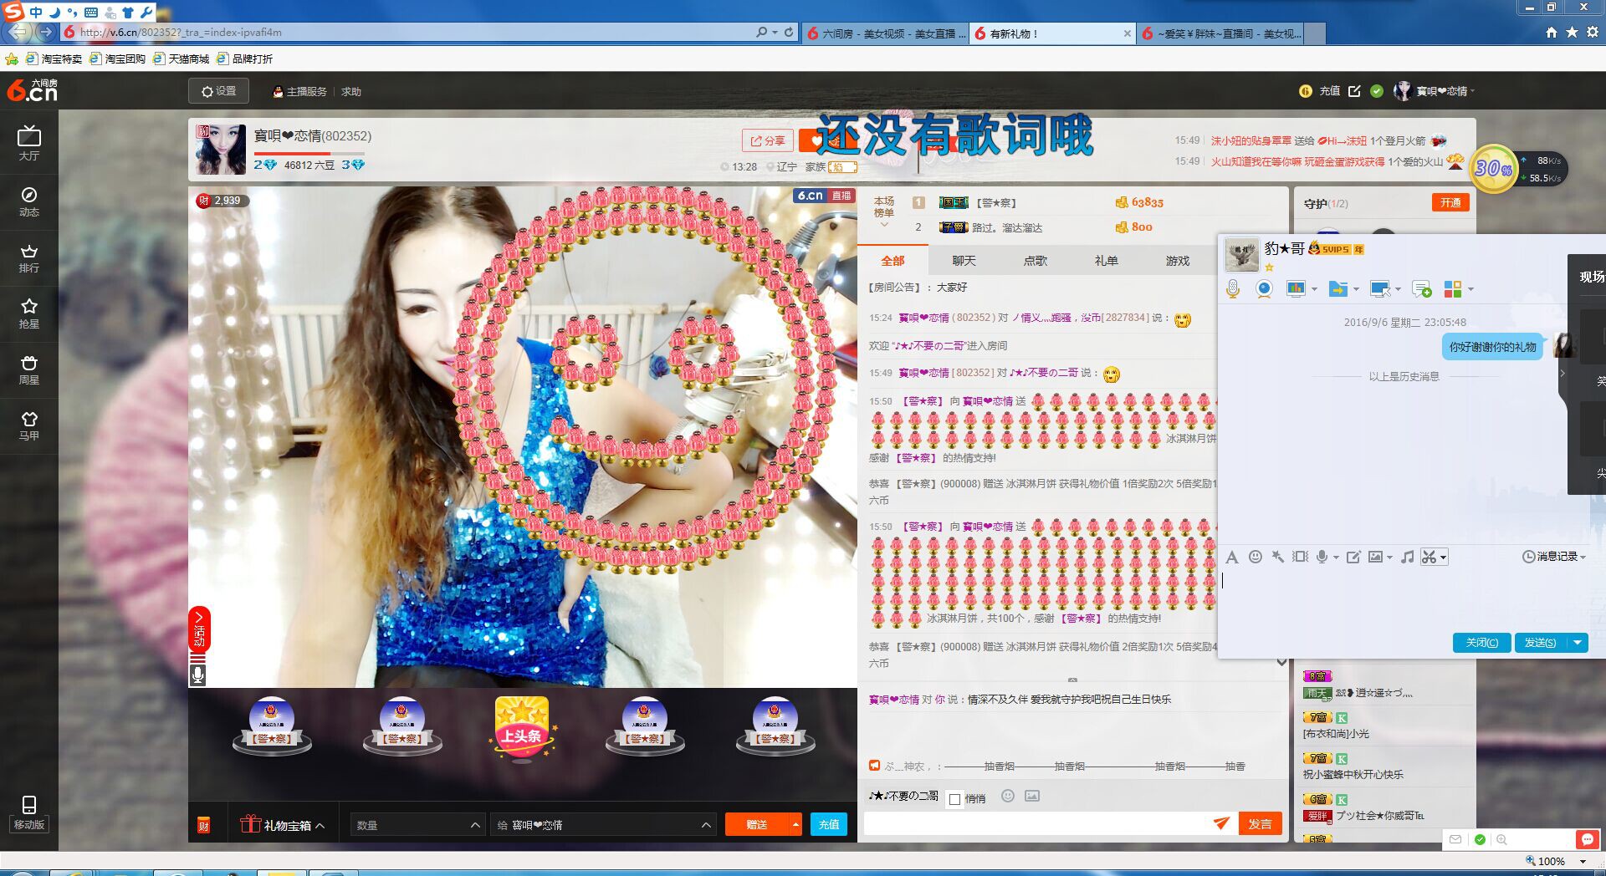The width and height of the screenshot is (1606, 876).
Task: Click QQ send picture icon
Action: pyautogui.click(x=1376, y=557)
